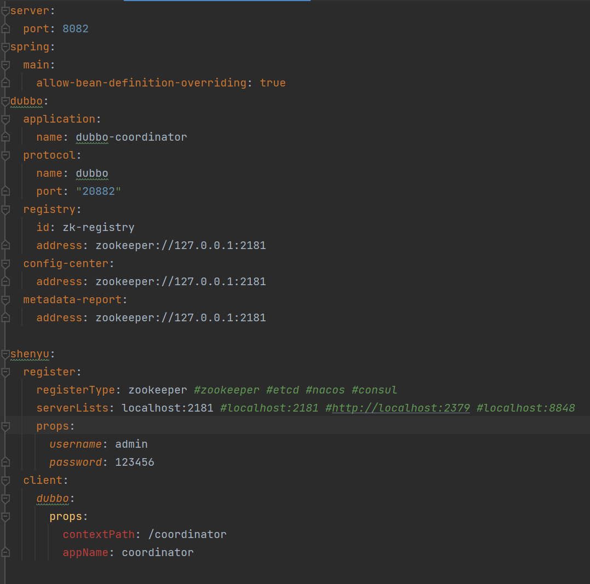Click fold end marker beside allow-bean-definition-overriding

[5, 83]
